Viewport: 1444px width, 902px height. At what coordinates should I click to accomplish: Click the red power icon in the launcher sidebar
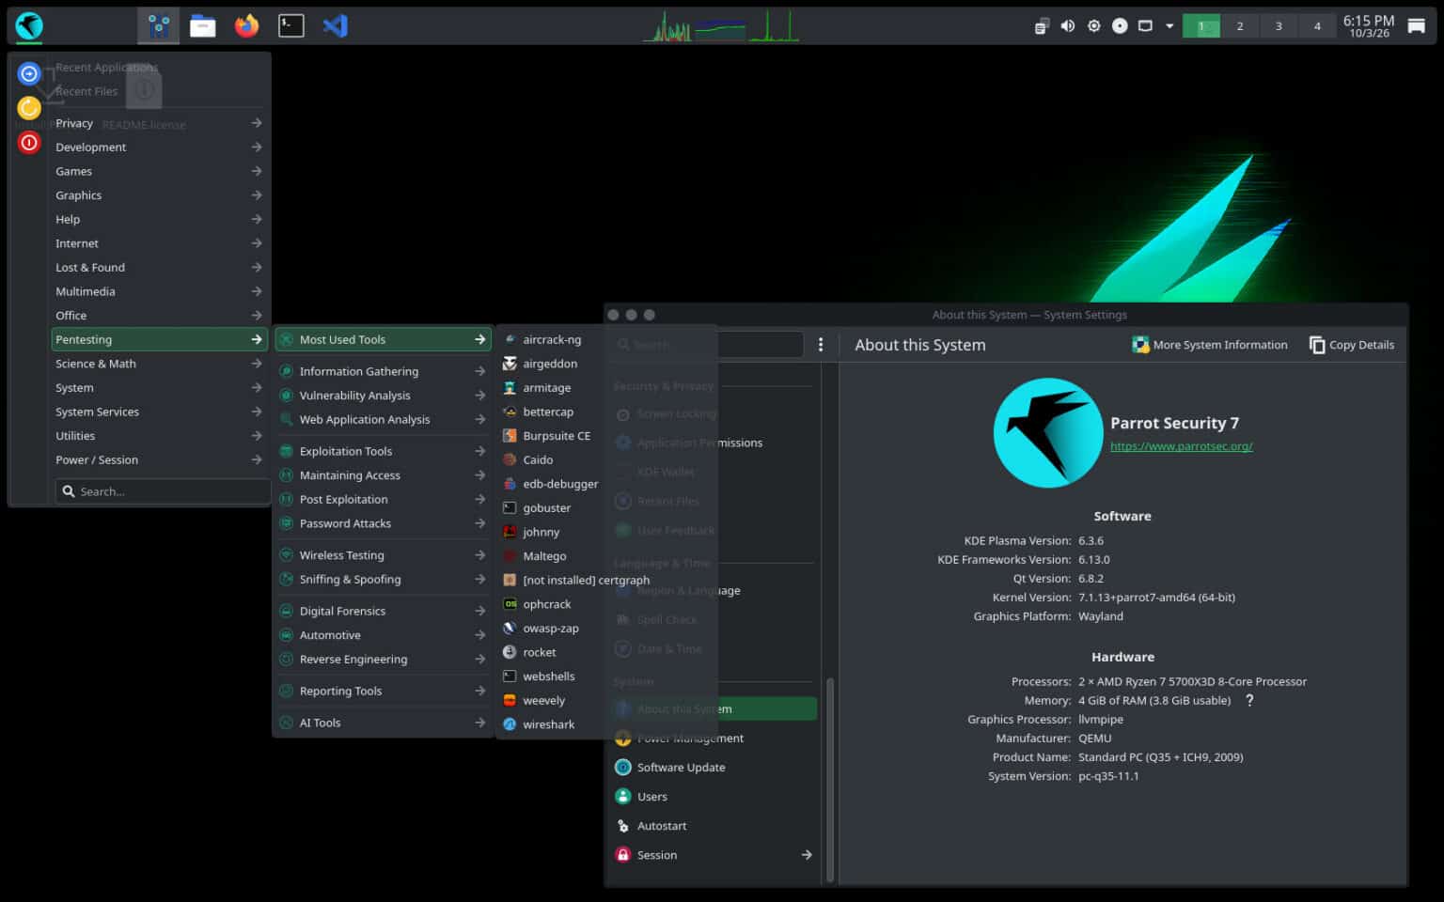coord(29,143)
